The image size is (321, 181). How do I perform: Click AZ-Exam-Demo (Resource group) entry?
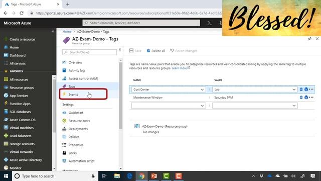click(165, 126)
